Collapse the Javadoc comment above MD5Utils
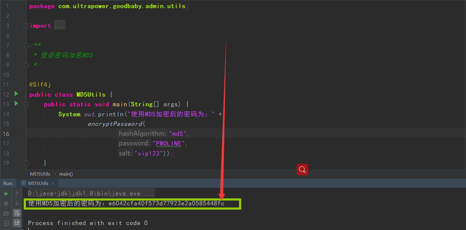Viewport: 466px width, 230px height. [x=26, y=45]
